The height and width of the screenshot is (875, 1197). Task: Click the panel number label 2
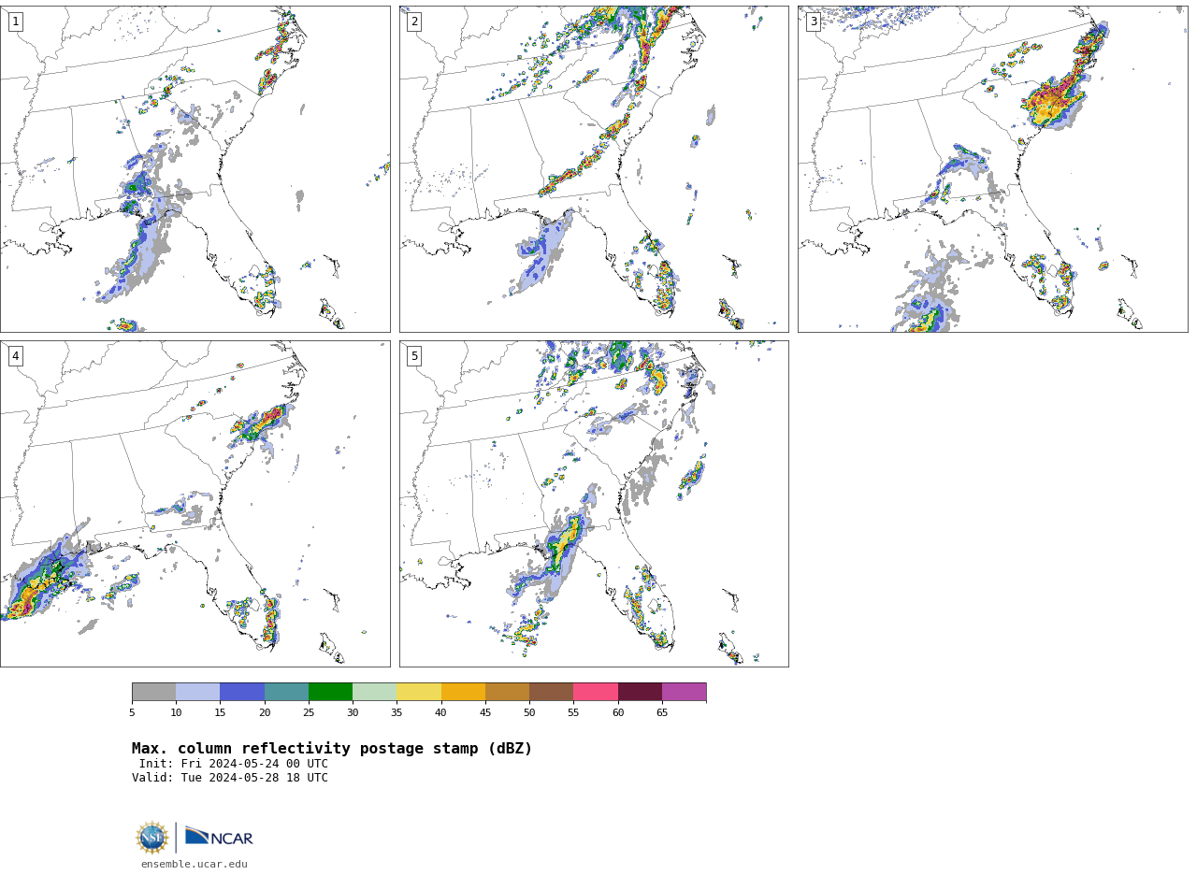[x=414, y=22]
